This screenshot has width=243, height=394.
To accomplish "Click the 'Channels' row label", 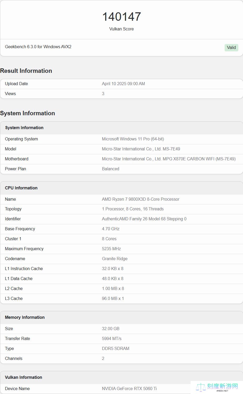I will (14, 359).
